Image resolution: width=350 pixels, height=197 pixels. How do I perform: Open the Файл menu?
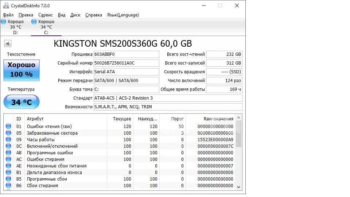(8, 15)
